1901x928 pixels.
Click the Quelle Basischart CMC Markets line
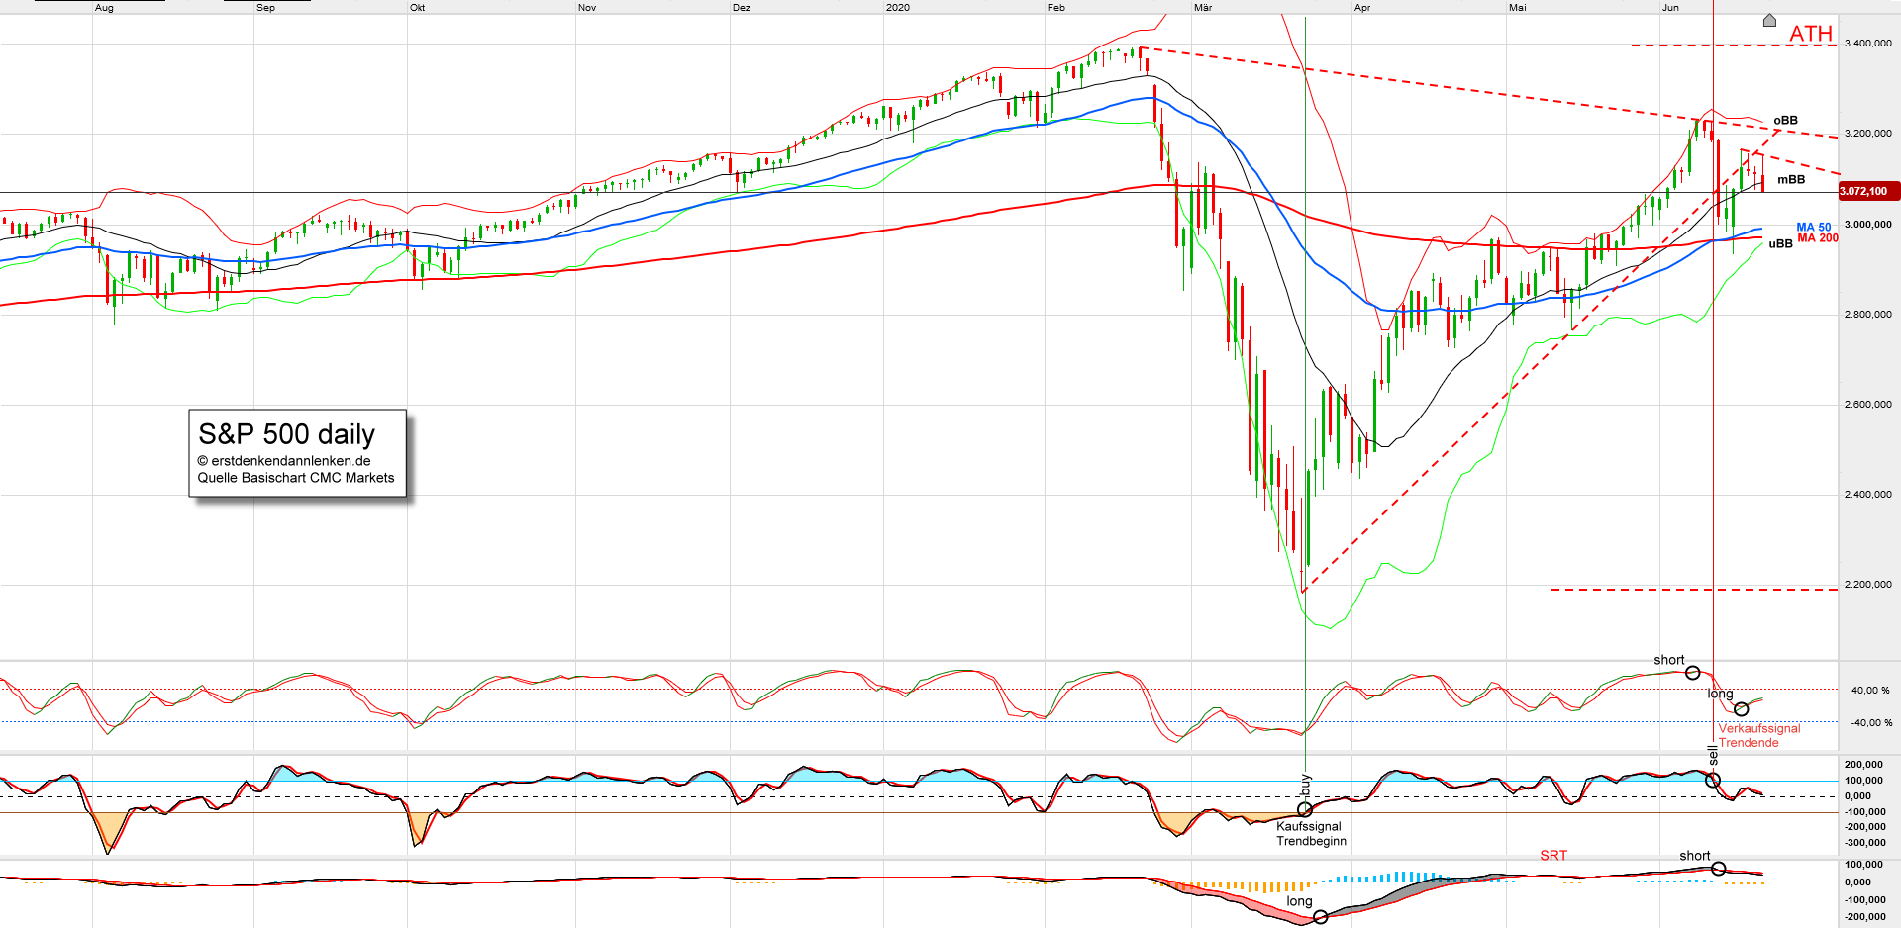point(296,478)
